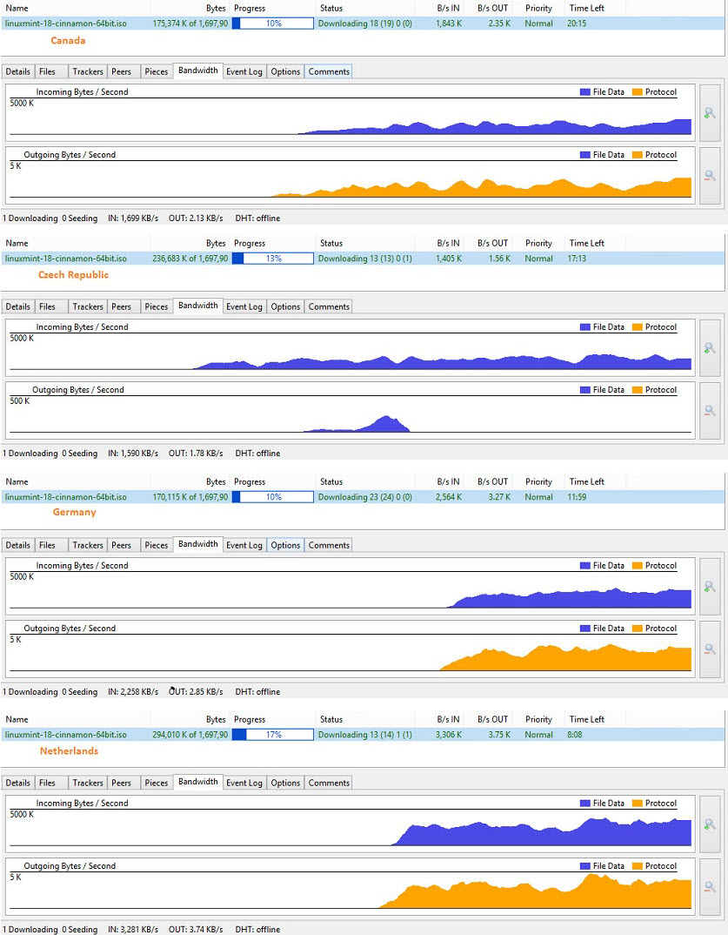Click '1 Downloading' in the Germany status bar
The width and height of the screenshot is (728, 935).
click(30, 692)
